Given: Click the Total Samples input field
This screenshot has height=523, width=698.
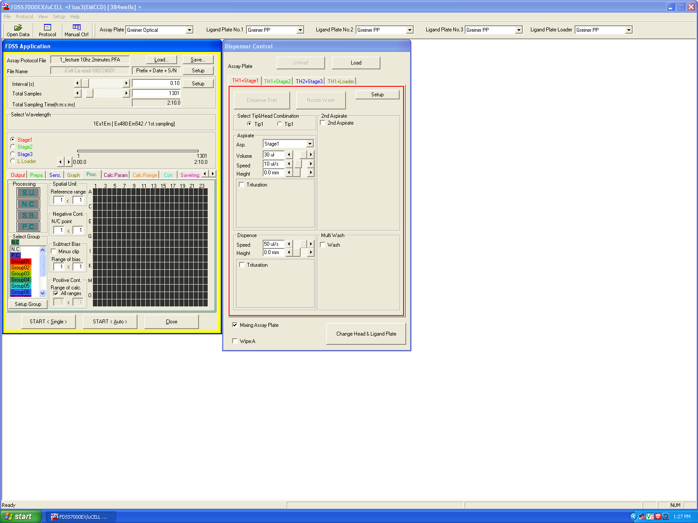Looking at the screenshot, I should pyautogui.click(x=156, y=93).
